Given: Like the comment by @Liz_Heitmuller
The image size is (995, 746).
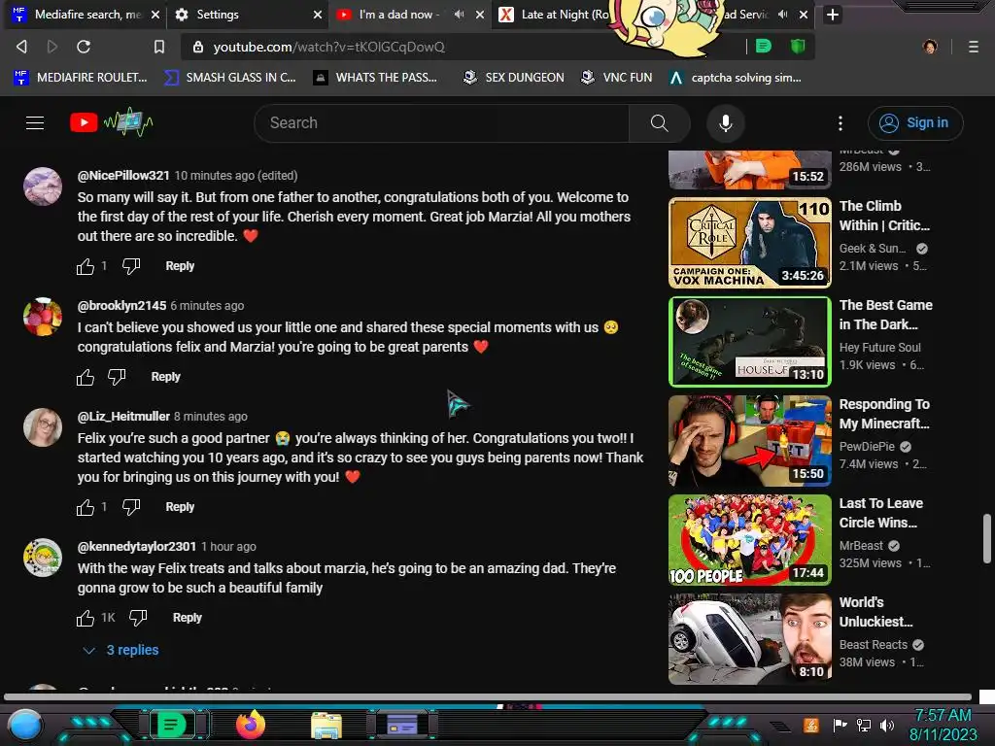Looking at the screenshot, I should pyautogui.click(x=86, y=507).
